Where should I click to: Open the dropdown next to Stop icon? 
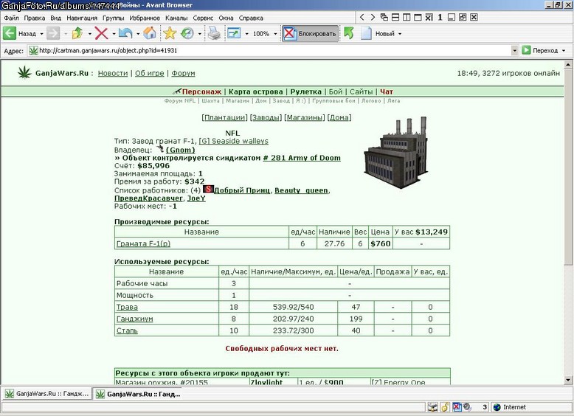[114, 34]
